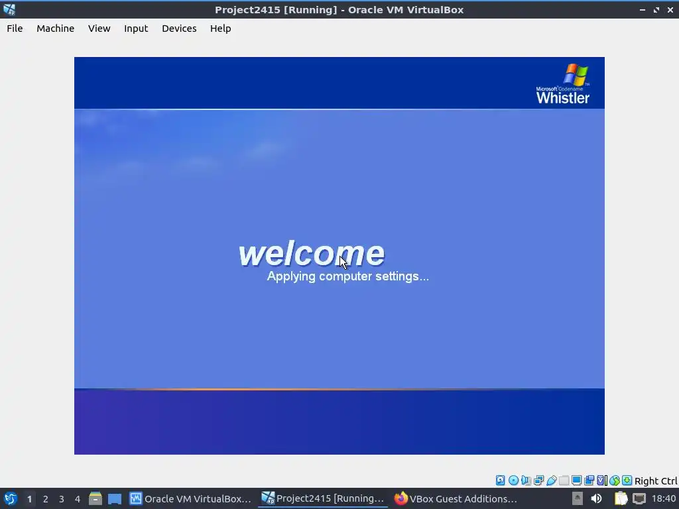The width and height of the screenshot is (679, 509).
Task: Click the wired network tray icon
Action: (639, 498)
